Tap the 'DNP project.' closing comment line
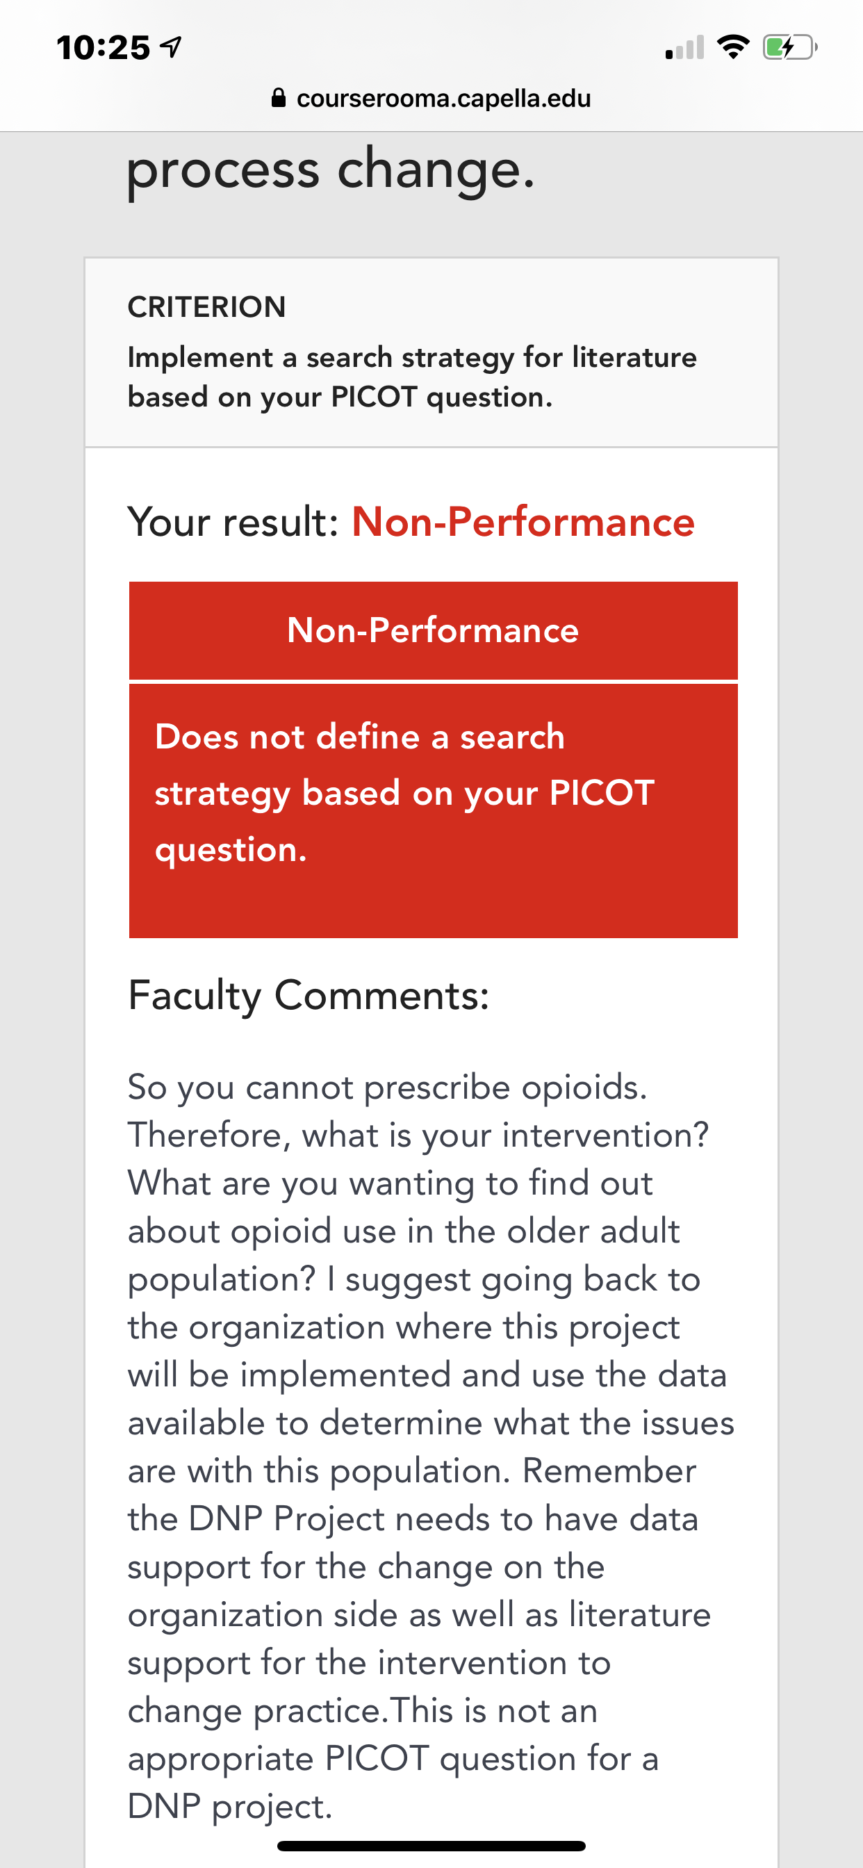Screen dimensions: 863x1868 click(230, 1806)
